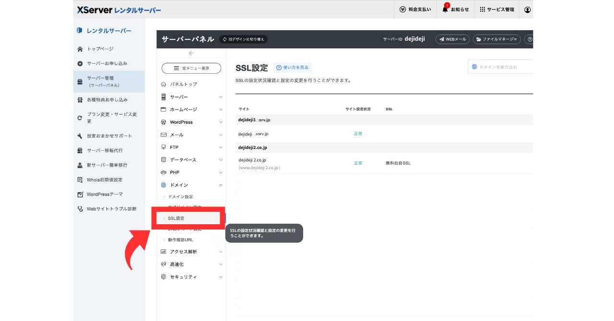Open 動作確認URL submenu item
Image resolution: width=614 pixels, height=321 pixels.
click(x=180, y=240)
